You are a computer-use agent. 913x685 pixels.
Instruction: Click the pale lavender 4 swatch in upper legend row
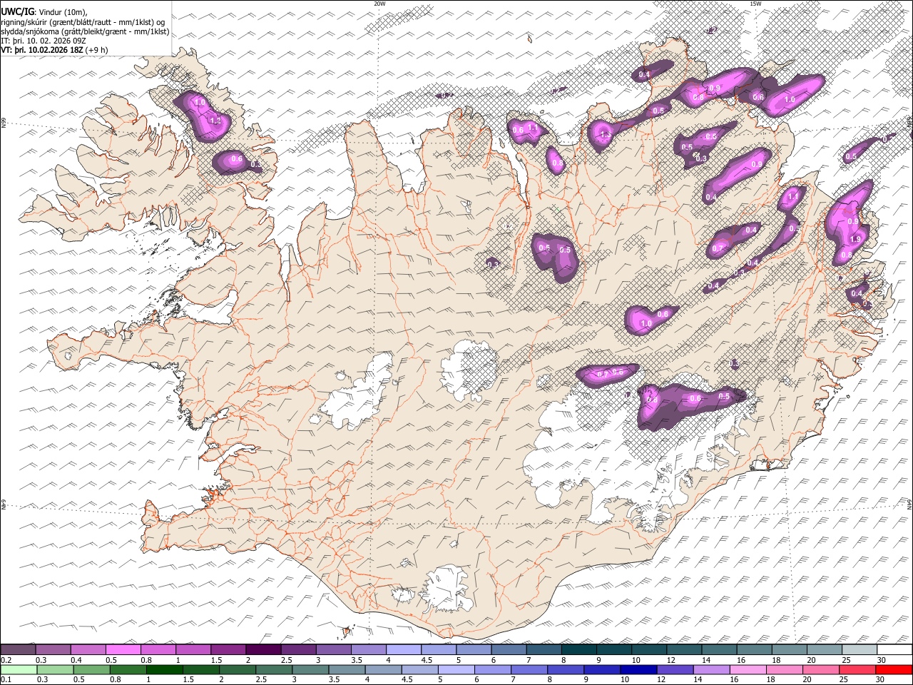click(403, 649)
